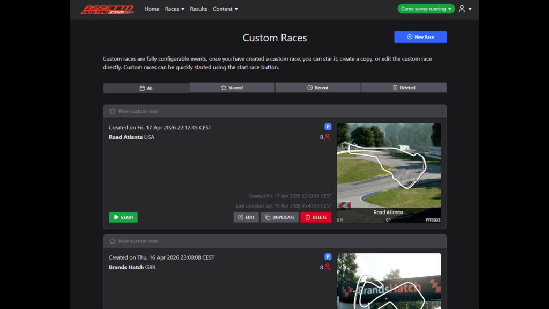Open the Brands Hatch track preview image

coord(389,281)
